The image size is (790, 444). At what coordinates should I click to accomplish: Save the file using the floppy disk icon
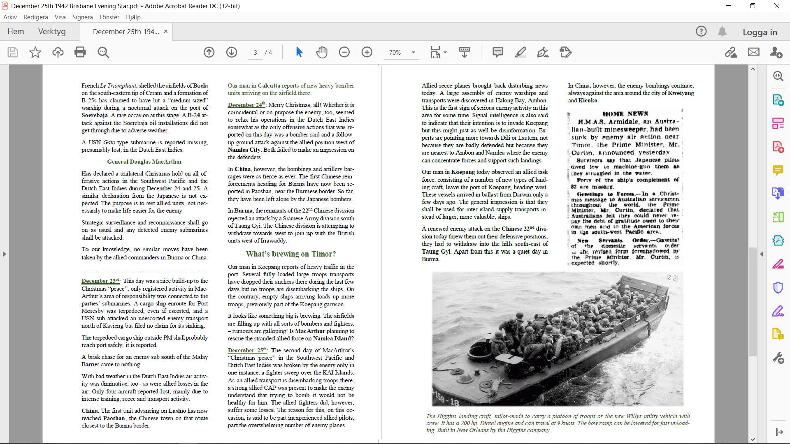click(13, 52)
